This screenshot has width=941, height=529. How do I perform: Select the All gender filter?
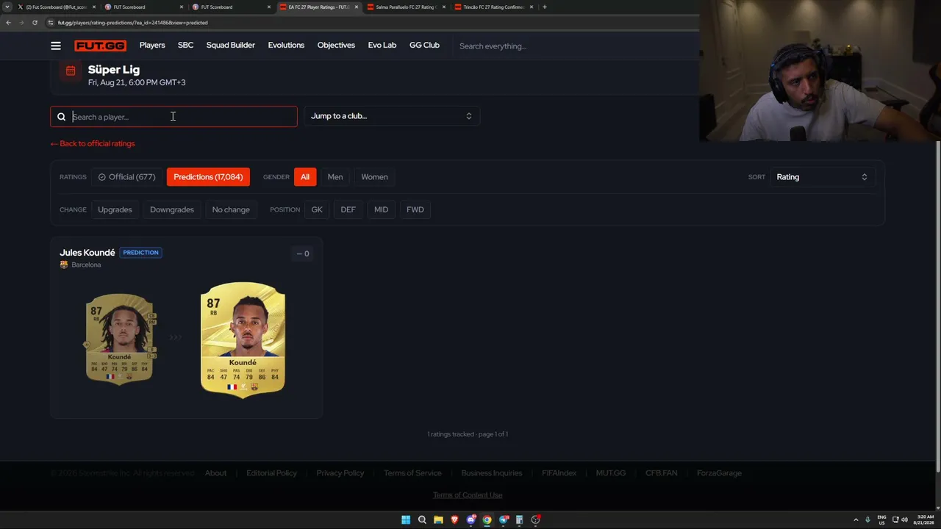tap(305, 177)
